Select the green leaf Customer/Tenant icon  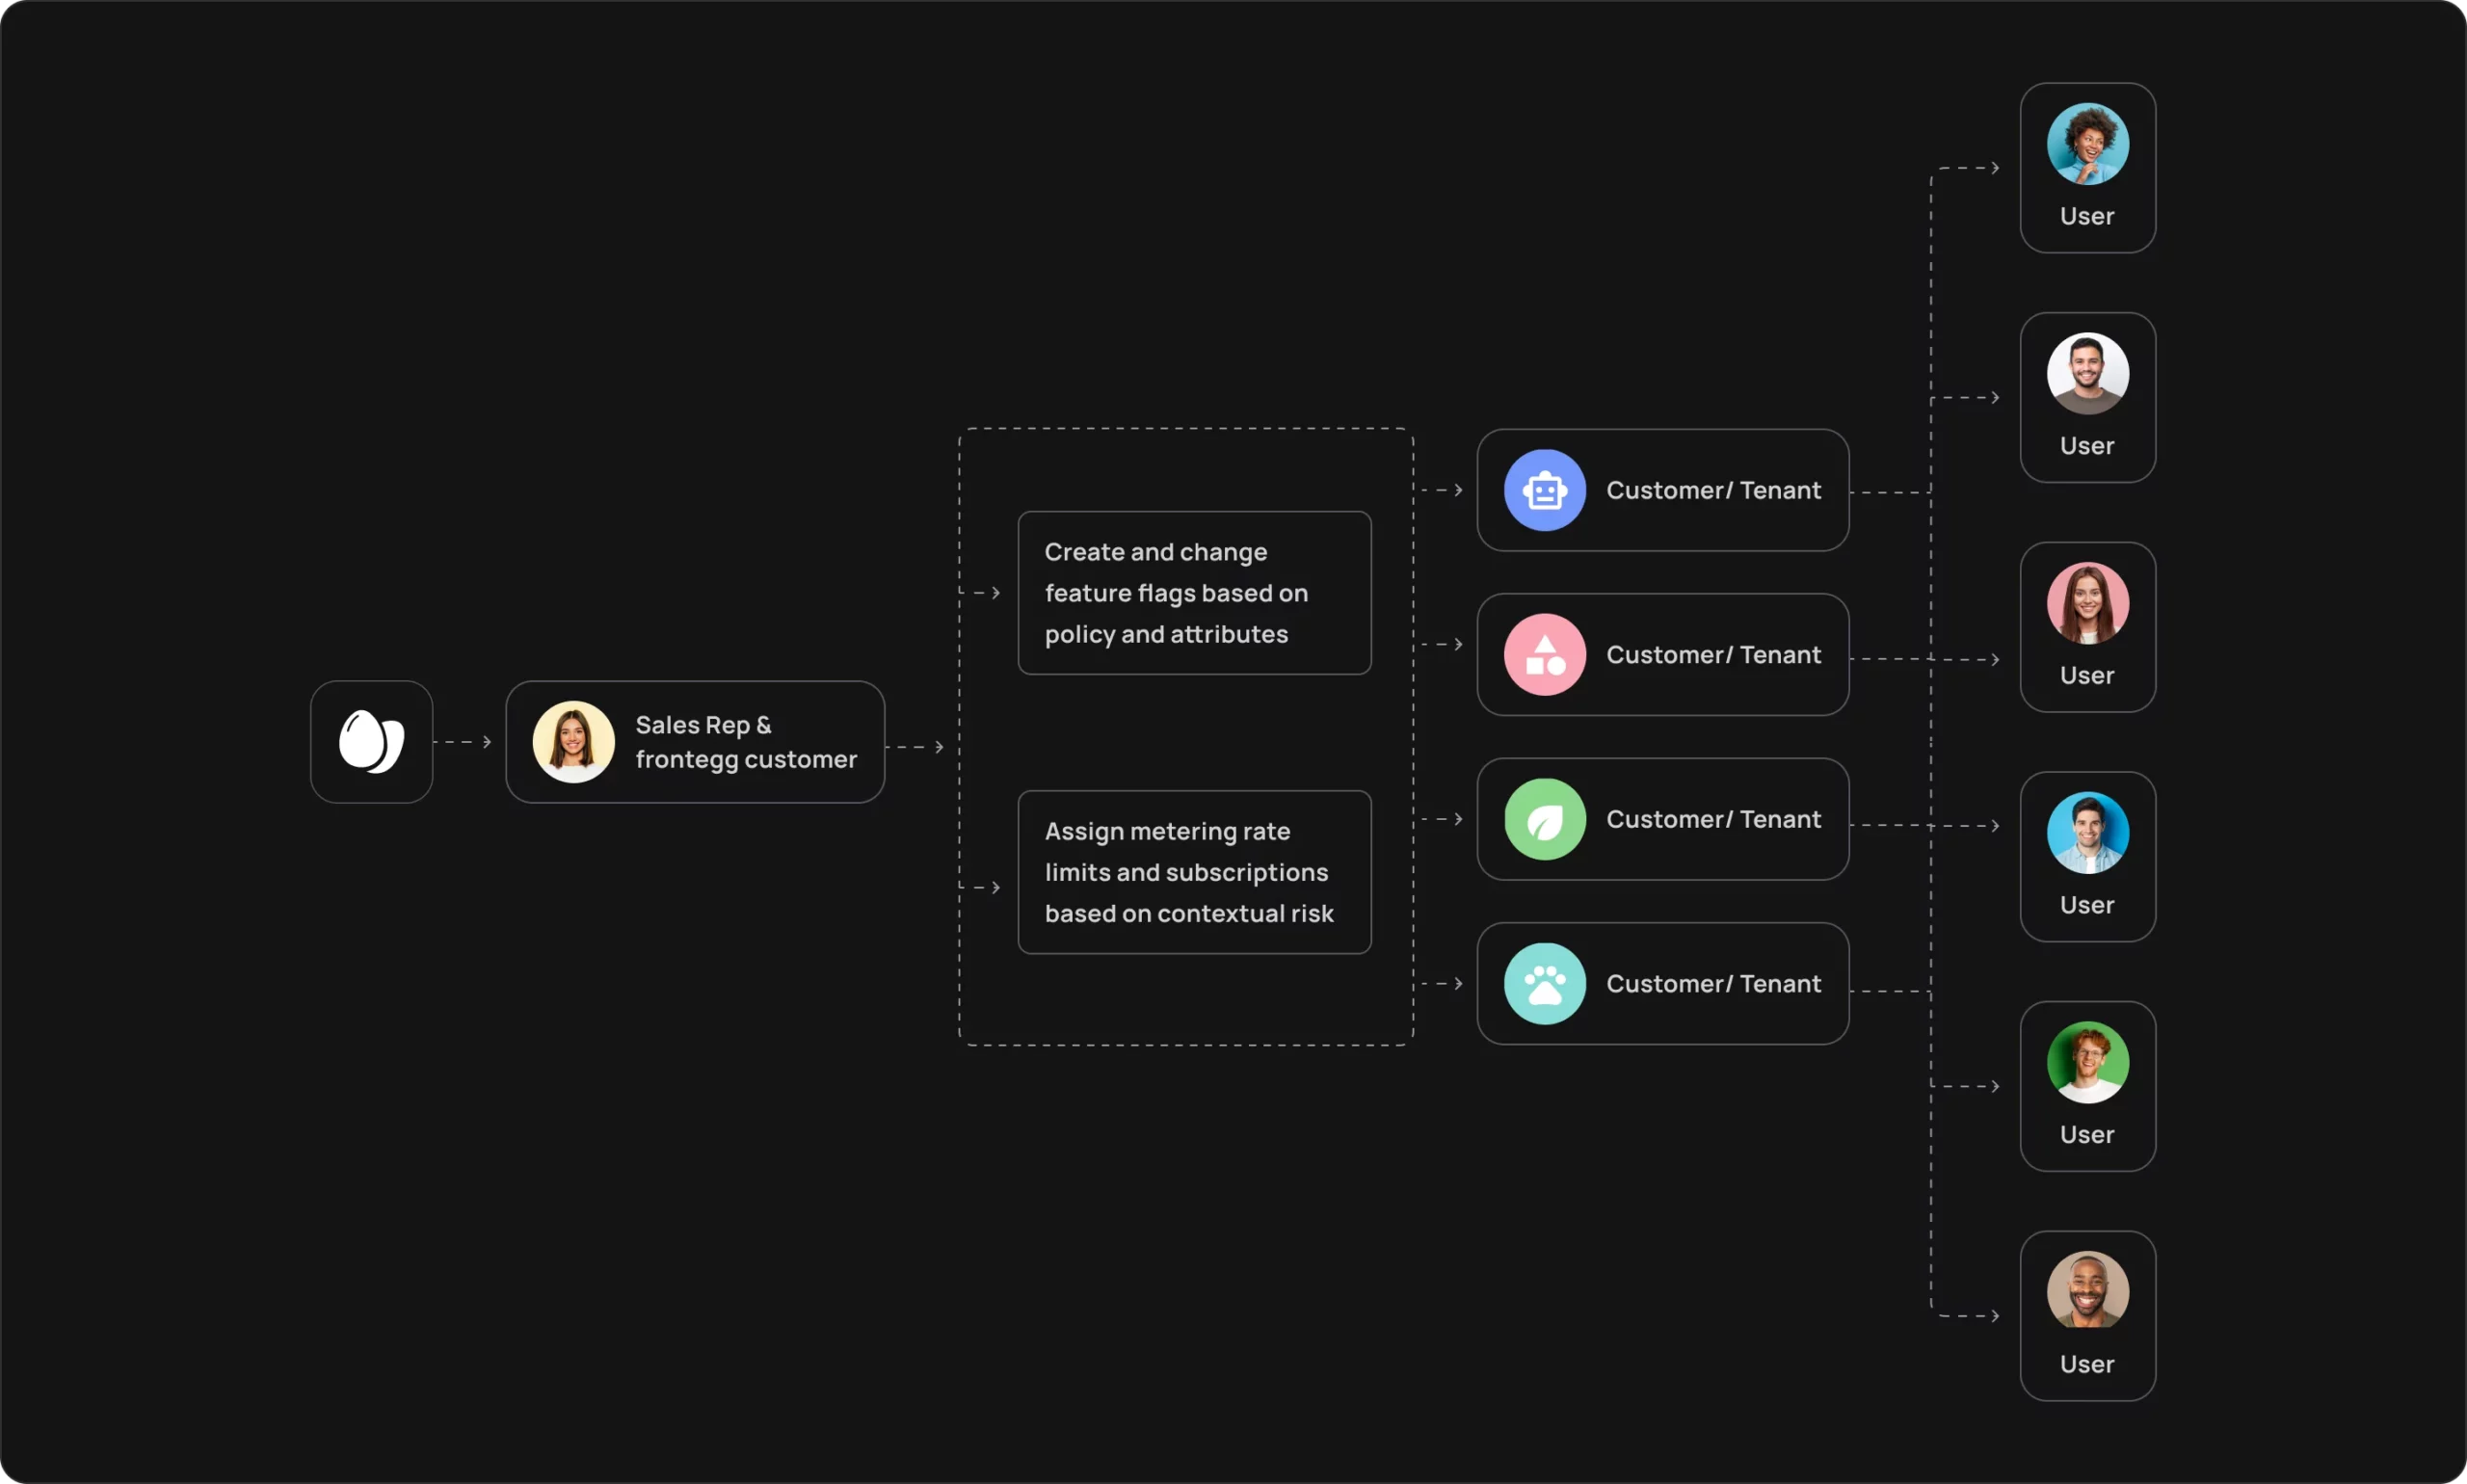point(1543,819)
